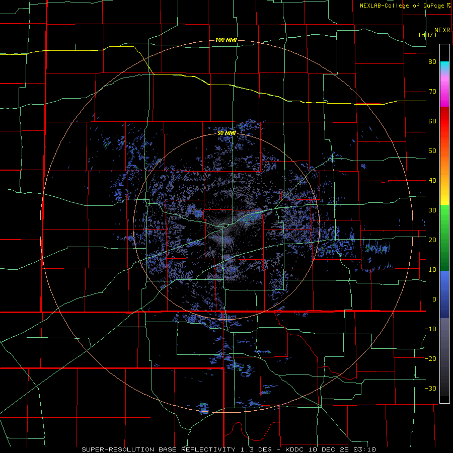Click the 100 NMI range ring label
Image resolution: width=453 pixels, height=453 pixels.
coord(226,40)
